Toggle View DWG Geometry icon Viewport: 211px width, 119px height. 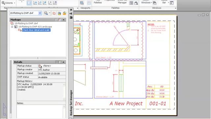(x=59, y=13)
